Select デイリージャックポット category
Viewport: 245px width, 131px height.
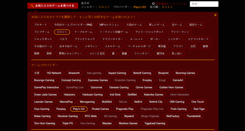point(149,32)
